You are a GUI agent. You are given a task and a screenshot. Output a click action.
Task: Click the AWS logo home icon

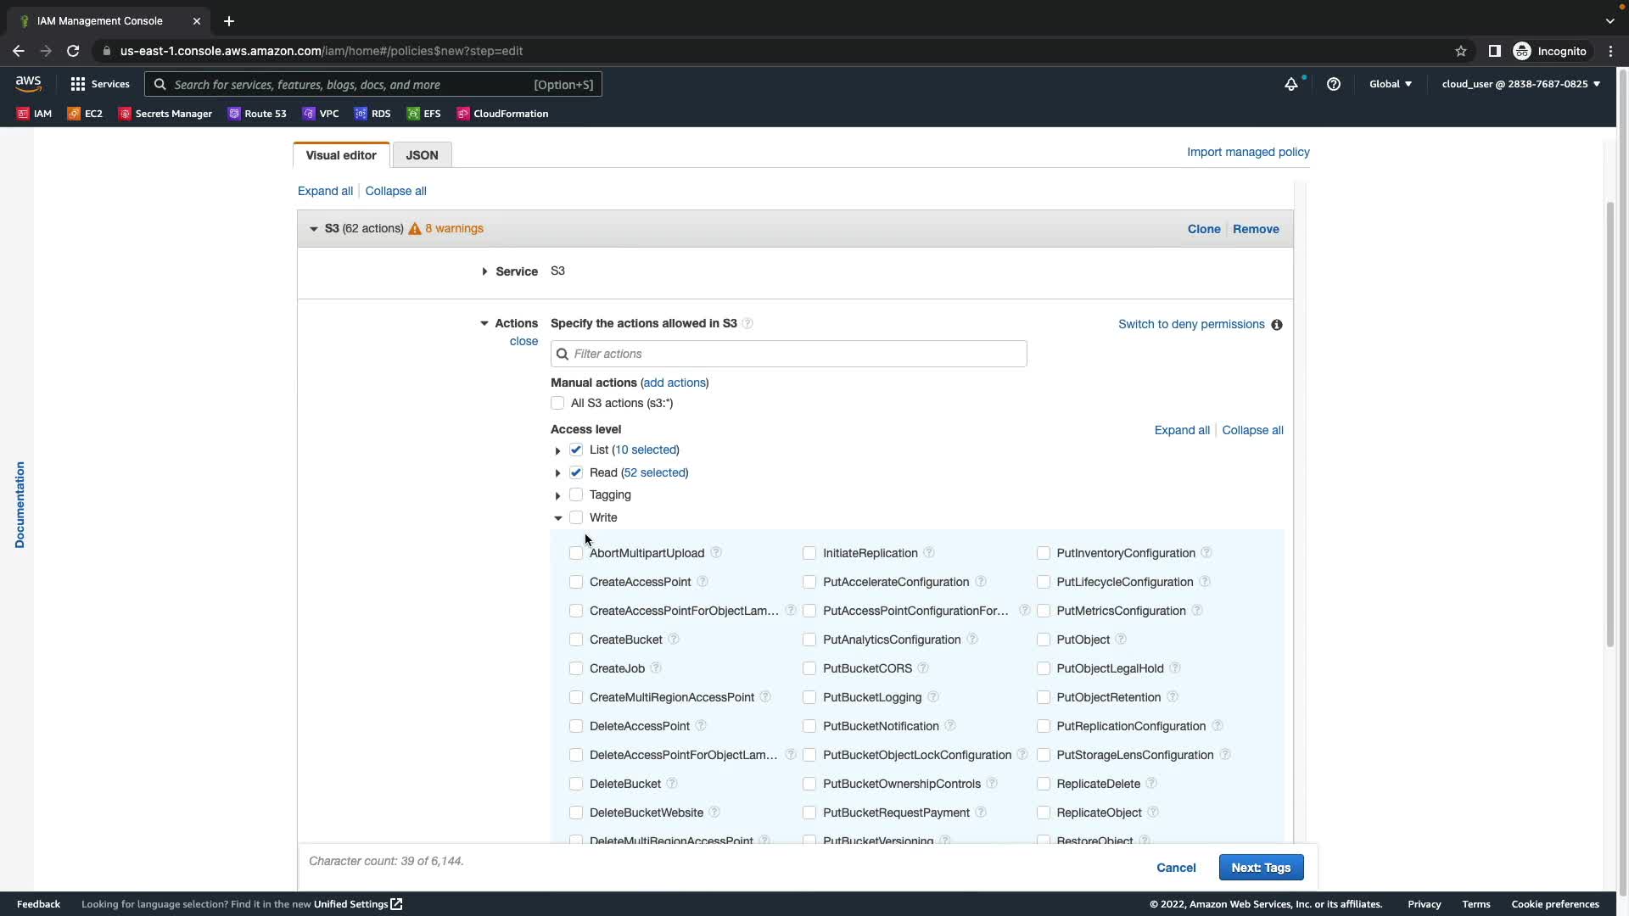pyautogui.click(x=28, y=83)
